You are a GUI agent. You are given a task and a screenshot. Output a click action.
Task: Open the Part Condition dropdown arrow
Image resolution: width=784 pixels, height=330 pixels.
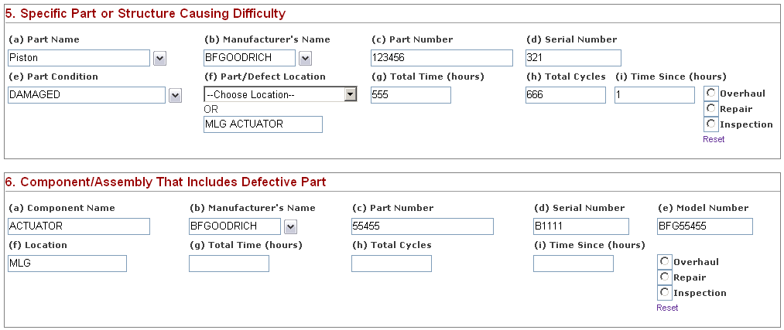coord(175,95)
